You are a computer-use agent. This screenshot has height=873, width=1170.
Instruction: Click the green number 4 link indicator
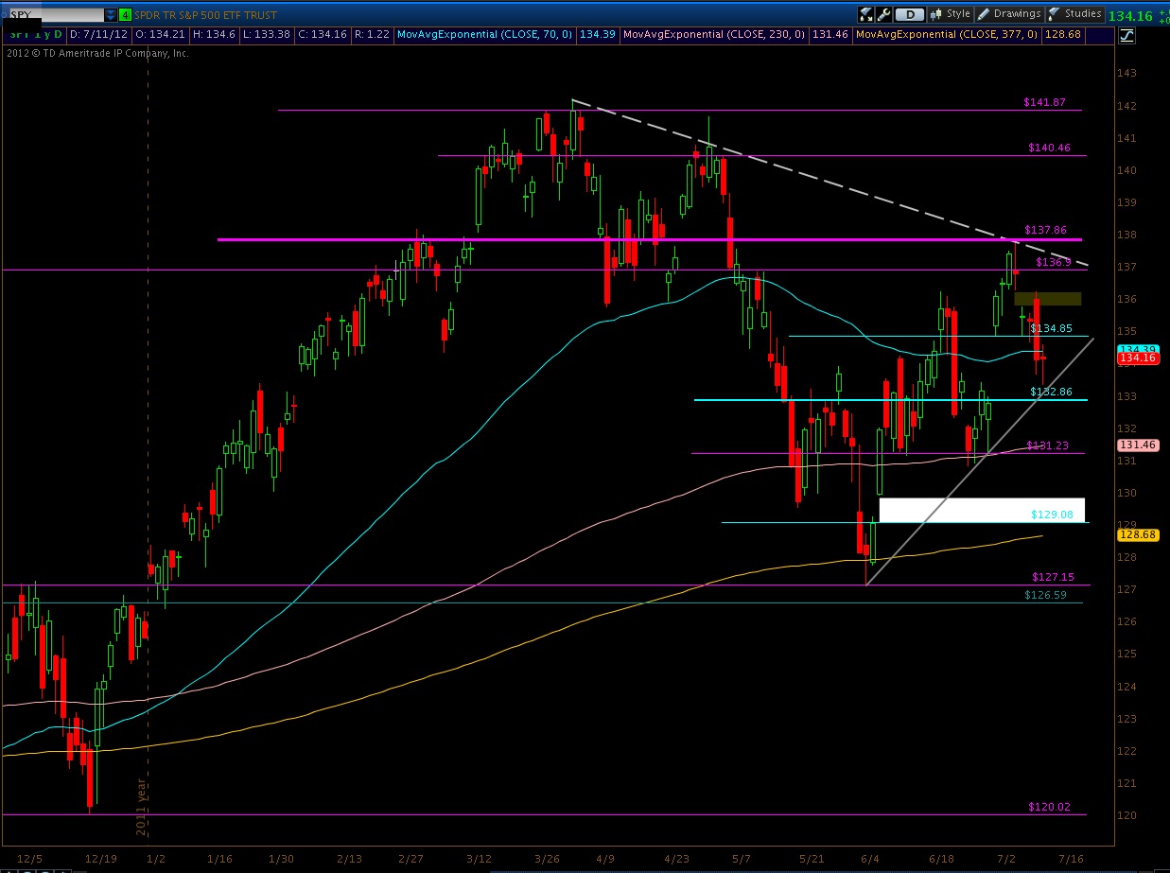(125, 15)
